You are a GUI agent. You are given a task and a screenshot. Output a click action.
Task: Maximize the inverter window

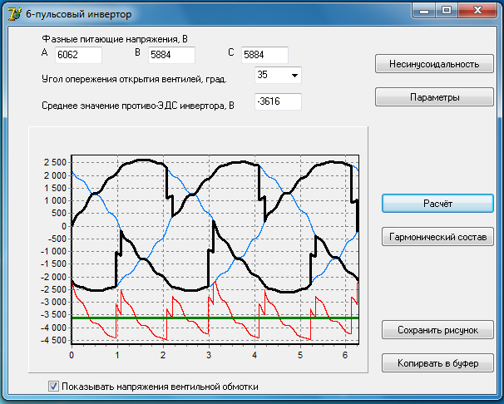click(x=447, y=10)
